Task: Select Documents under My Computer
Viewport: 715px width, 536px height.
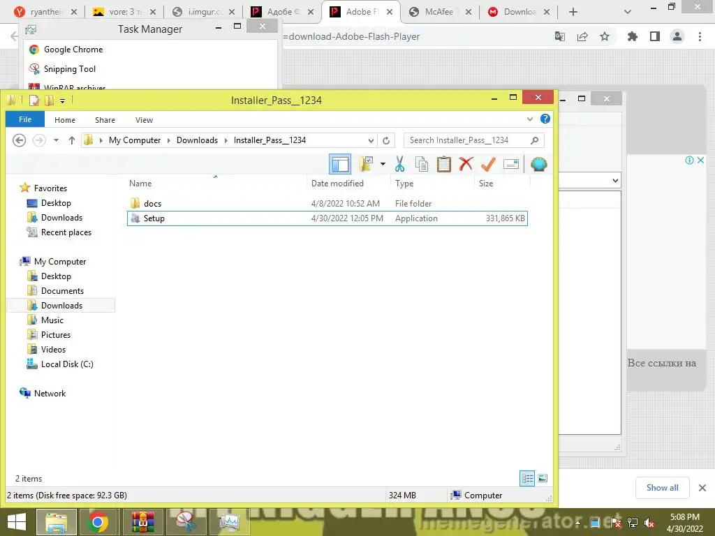Action: 62,291
